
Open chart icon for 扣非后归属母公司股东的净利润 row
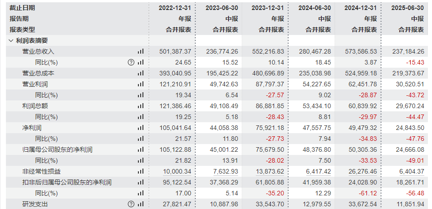(x=140, y=182)
